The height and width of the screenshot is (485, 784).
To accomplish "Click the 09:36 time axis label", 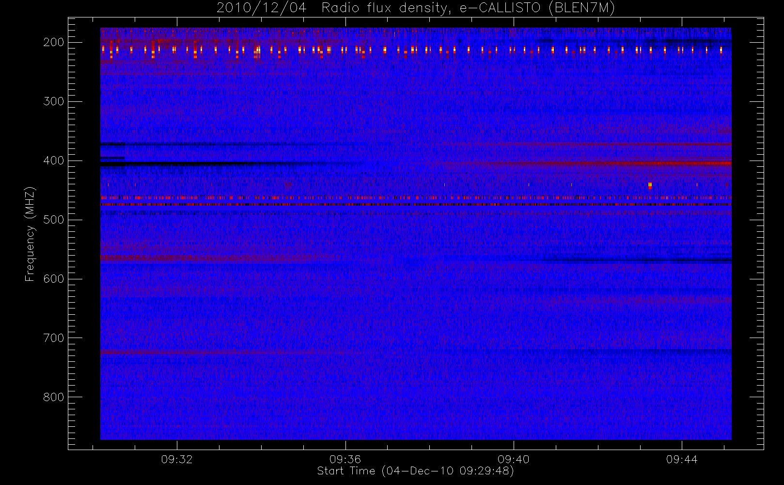I will click(345, 459).
